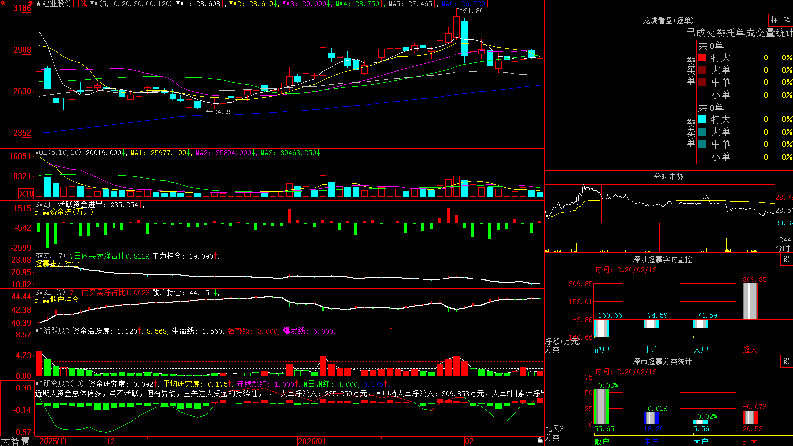Jump to the 2026/01 timeline marker

(312, 441)
